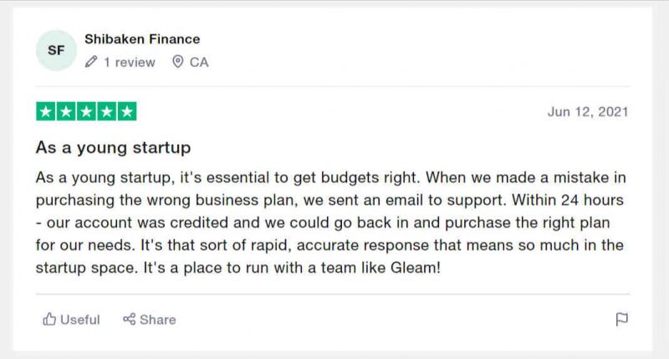The width and height of the screenshot is (669, 359).
Task: Mark the review as Useful via its label
Action: 79,320
